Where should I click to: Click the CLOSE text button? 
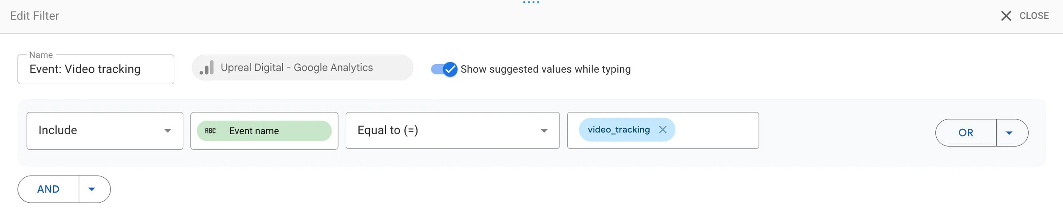click(x=1034, y=16)
